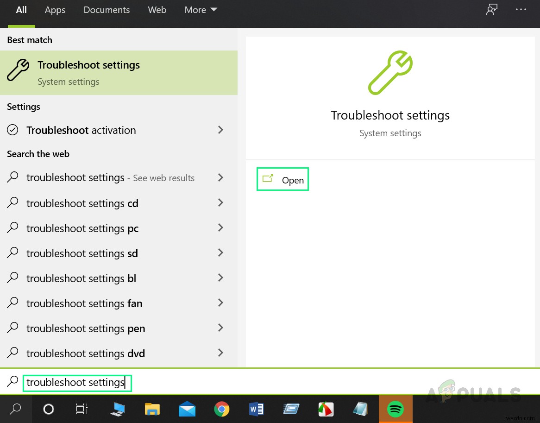Select the All tab

(21, 10)
